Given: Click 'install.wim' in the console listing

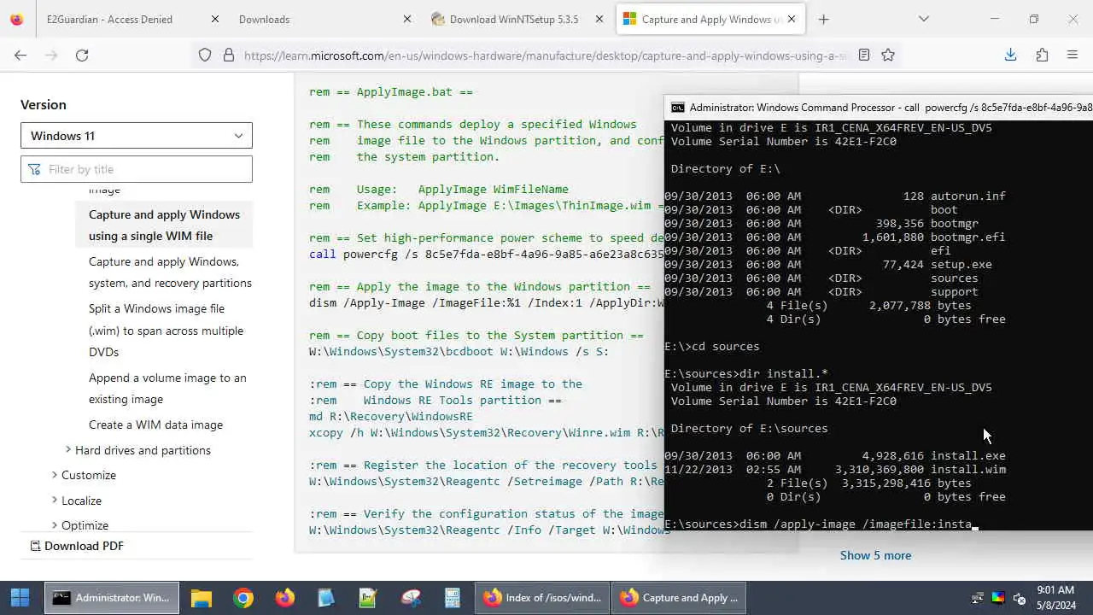Looking at the screenshot, I should pos(968,469).
